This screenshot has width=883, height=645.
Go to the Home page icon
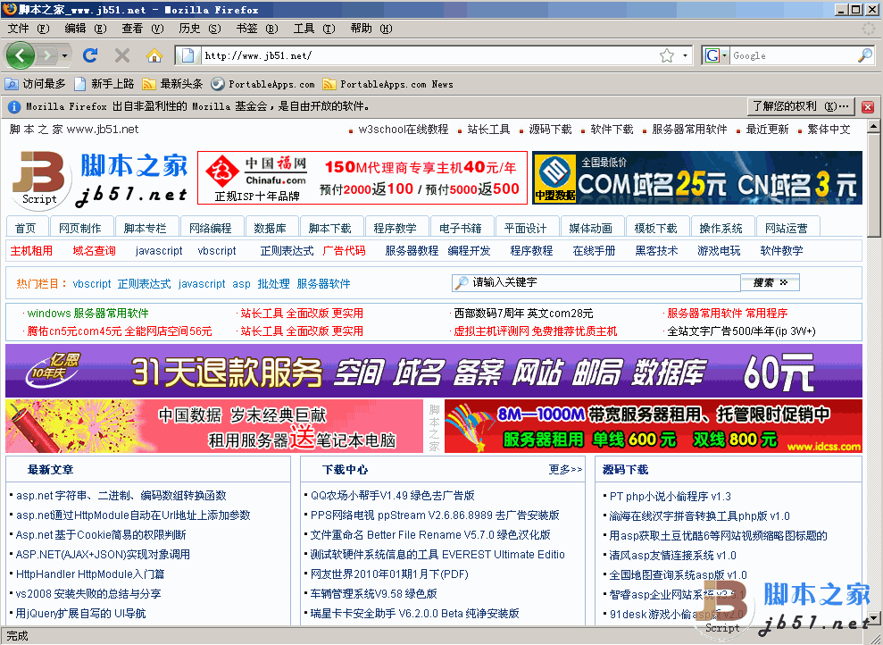click(154, 55)
